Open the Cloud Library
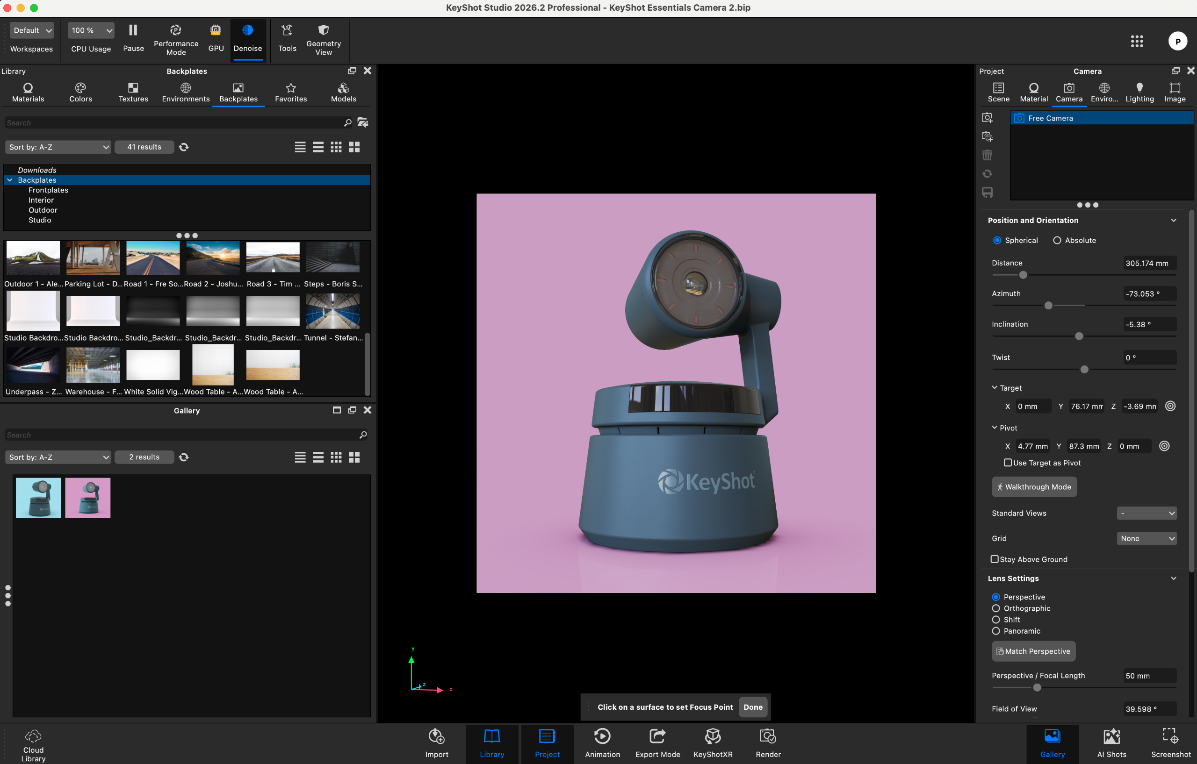 (33, 745)
